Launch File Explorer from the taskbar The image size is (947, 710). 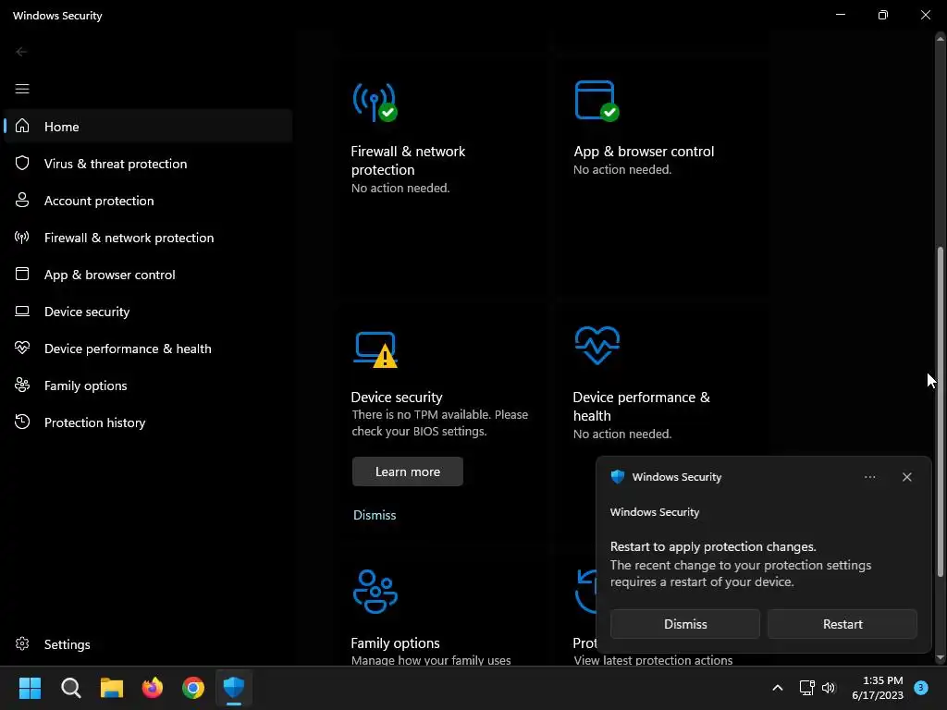(x=112, y=688)
